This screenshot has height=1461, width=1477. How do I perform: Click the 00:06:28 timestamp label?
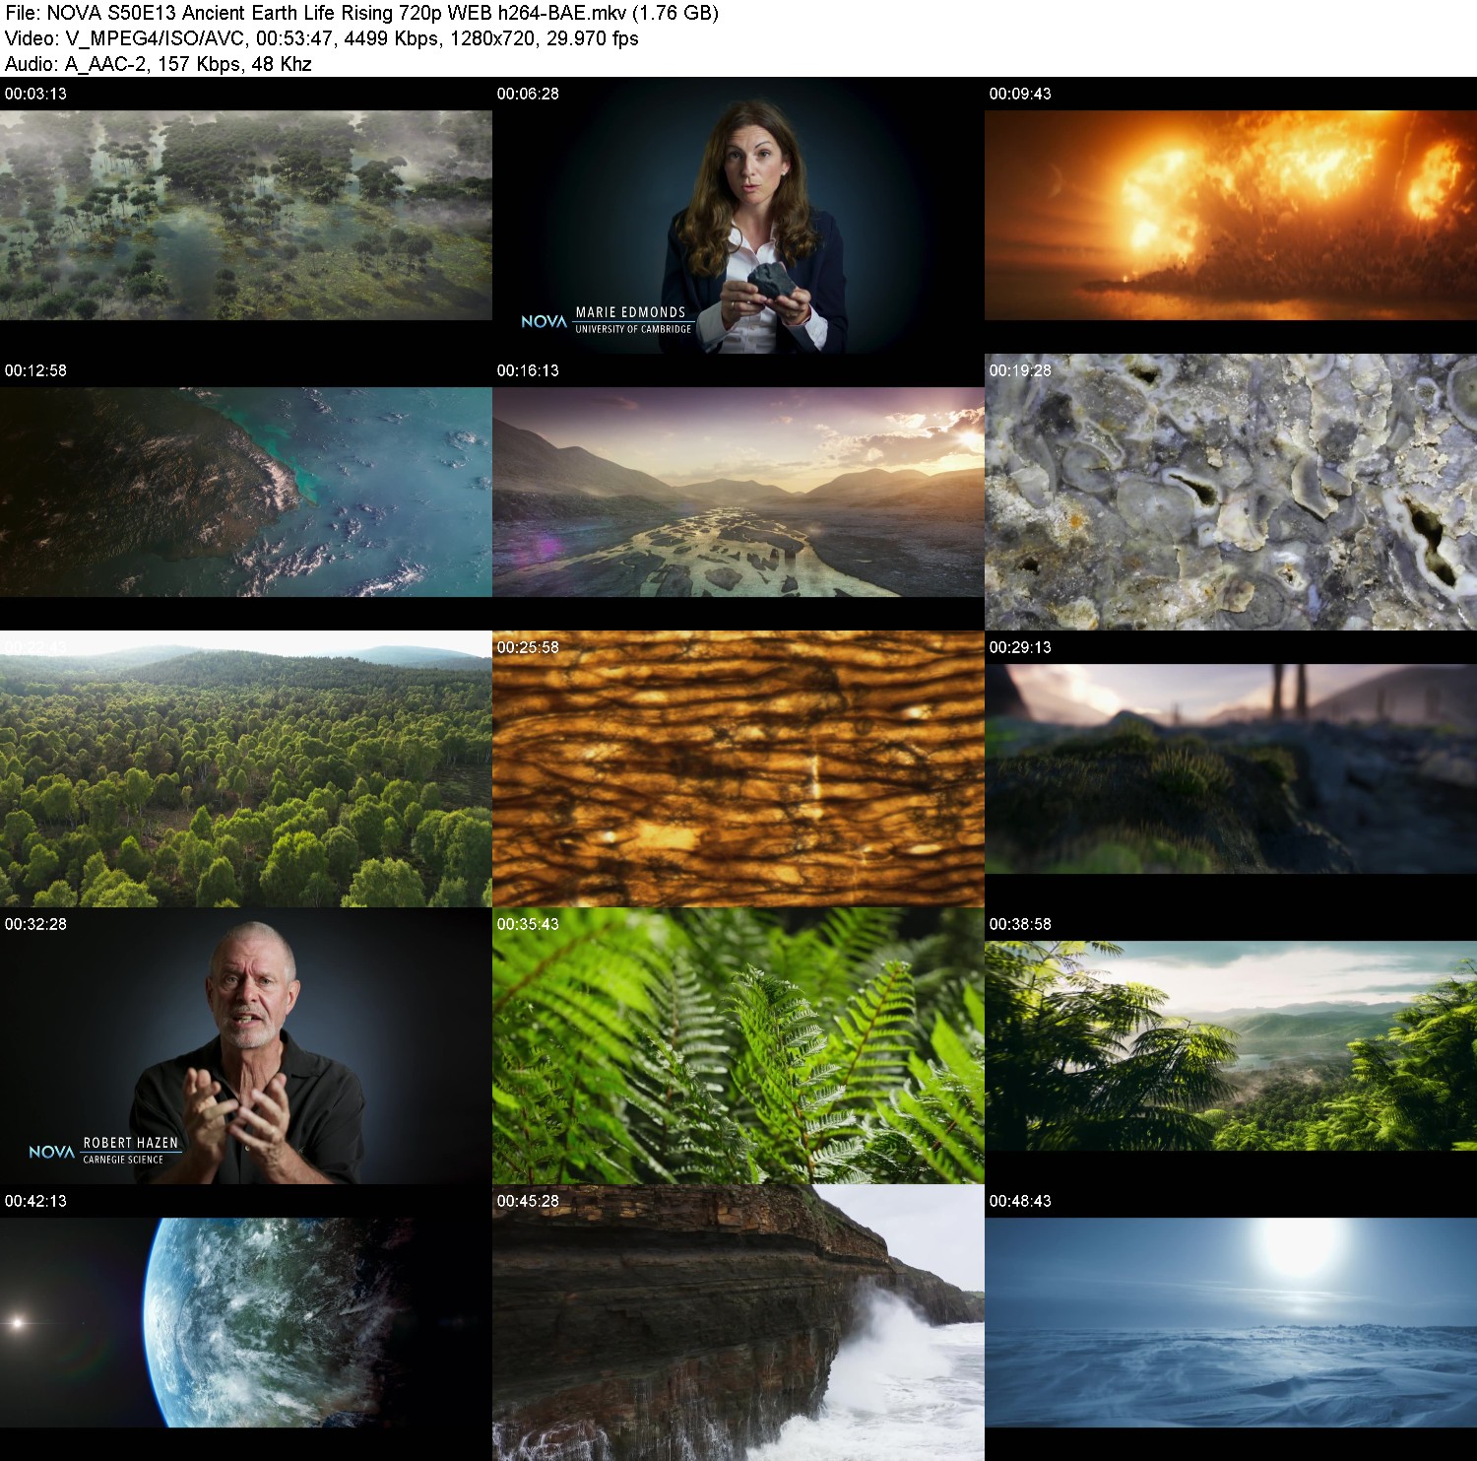[528, 94]
